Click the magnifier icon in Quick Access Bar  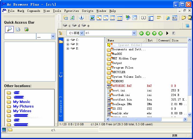click(x=9, y=29)
